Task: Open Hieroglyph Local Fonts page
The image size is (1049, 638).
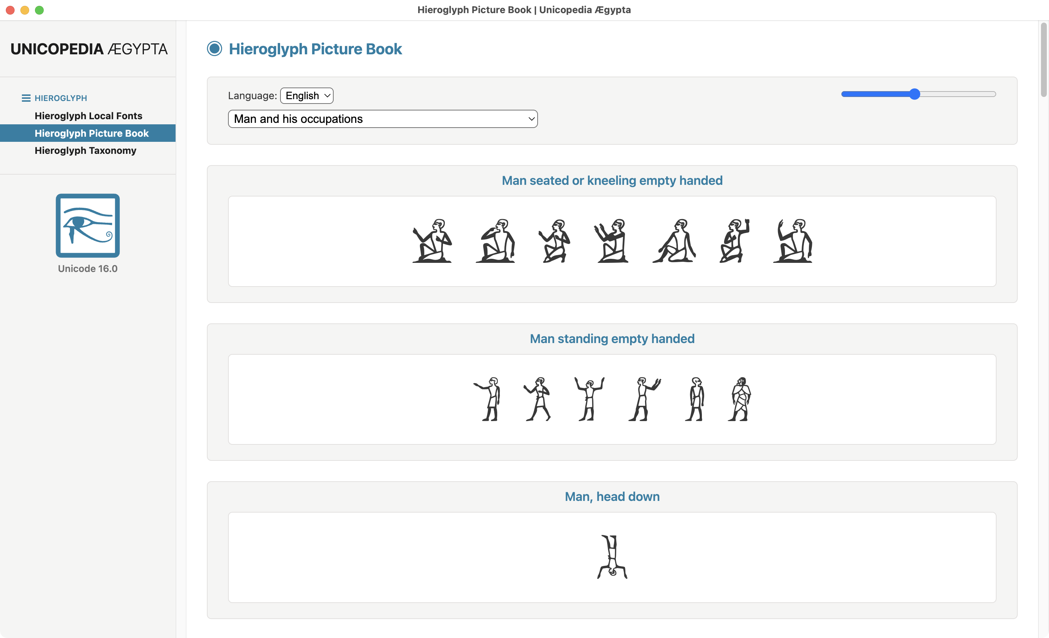Action: pyautogui.click(x=88, y=116)
